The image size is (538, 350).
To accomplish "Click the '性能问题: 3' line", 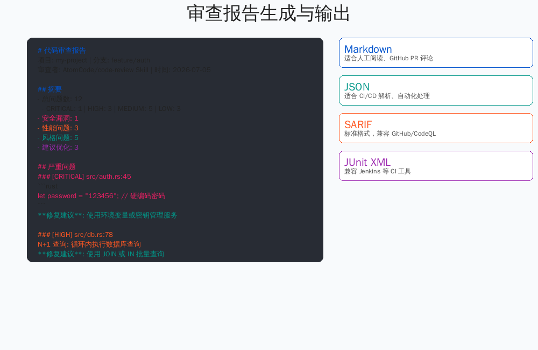I will pyautogui.click(x=58, y=128).
